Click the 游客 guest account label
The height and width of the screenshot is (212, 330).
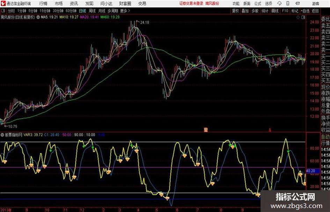coord(316,3)
